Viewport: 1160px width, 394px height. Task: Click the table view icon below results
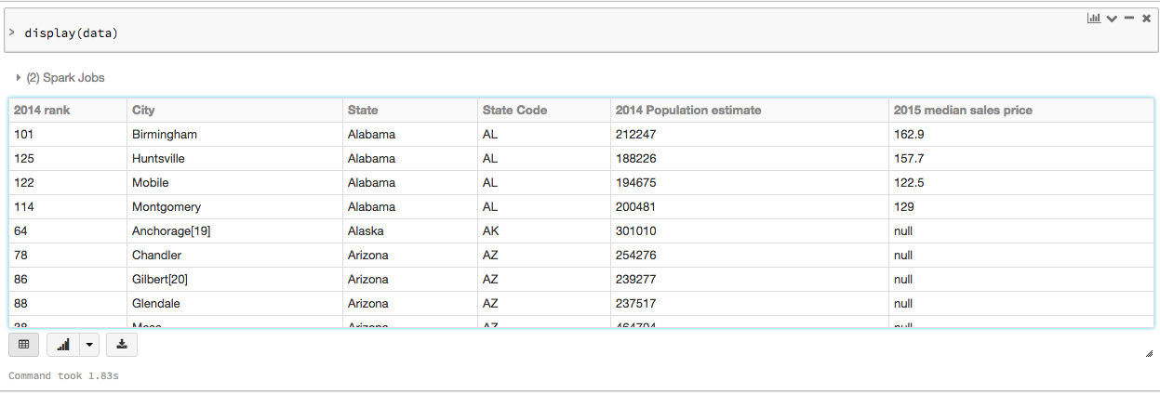click(x=24, y=345)
